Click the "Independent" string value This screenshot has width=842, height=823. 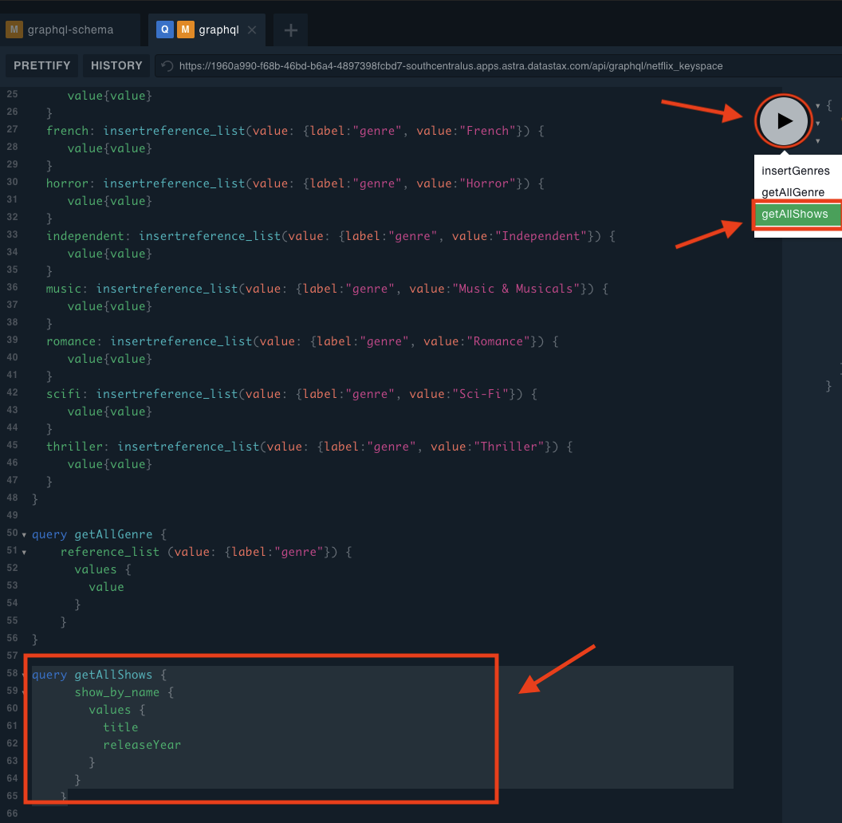coord(541,236)
